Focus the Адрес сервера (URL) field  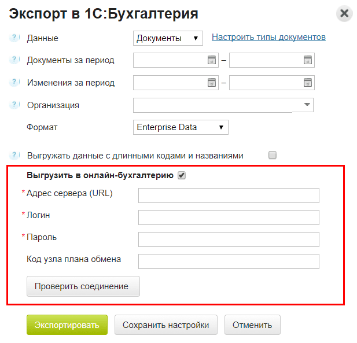coord(229,196)
